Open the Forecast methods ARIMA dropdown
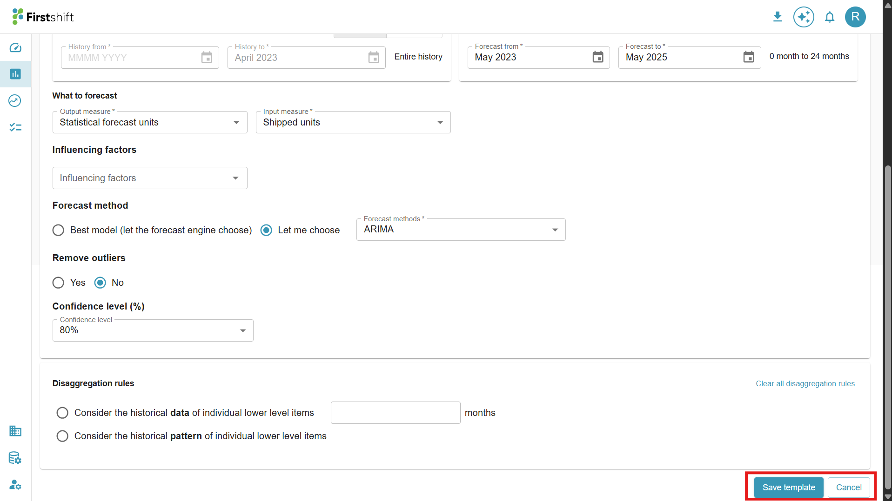Screen dimensions: 892x501 click(461, 230)
